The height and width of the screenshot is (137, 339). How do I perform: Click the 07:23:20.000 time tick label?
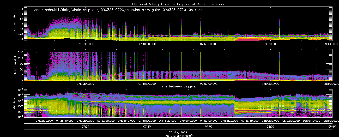pos(45,121)
